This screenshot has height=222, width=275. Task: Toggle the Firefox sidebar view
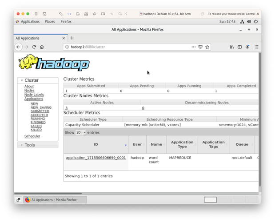point(239,47)
